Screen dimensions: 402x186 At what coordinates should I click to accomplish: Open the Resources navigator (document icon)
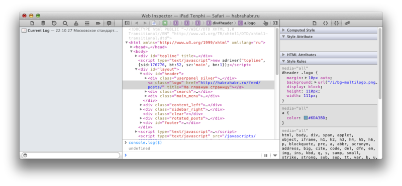[32, 23]
